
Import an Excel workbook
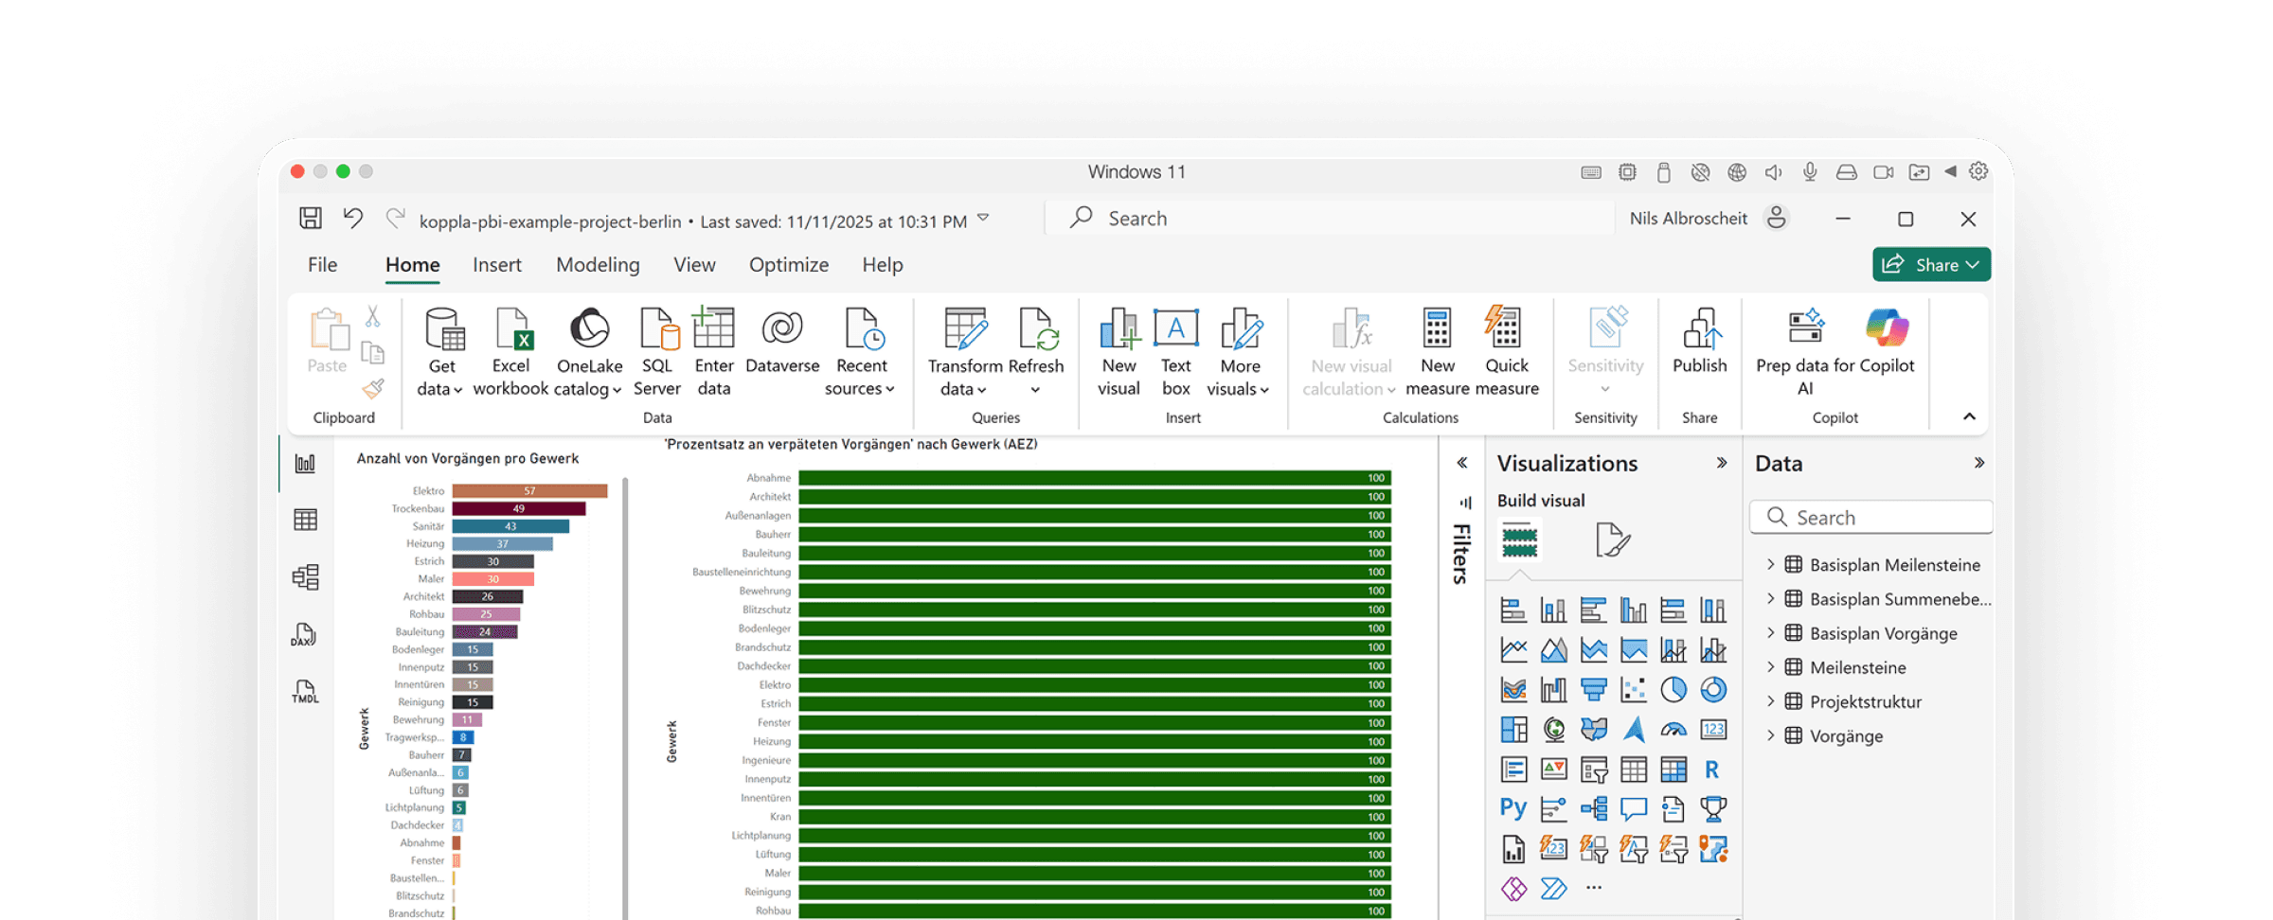(510, 351)
